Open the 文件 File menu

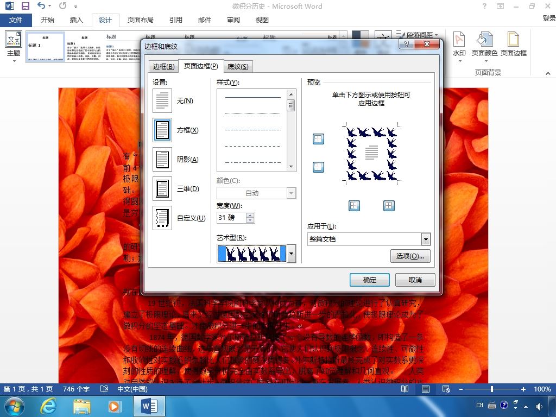pos(16,20)
